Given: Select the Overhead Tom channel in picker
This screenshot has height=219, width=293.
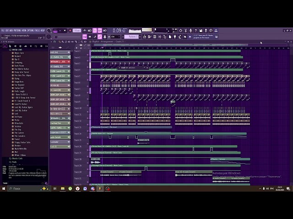Looking at the screenshot, I should pyautogui.click(x=60, y=123).
